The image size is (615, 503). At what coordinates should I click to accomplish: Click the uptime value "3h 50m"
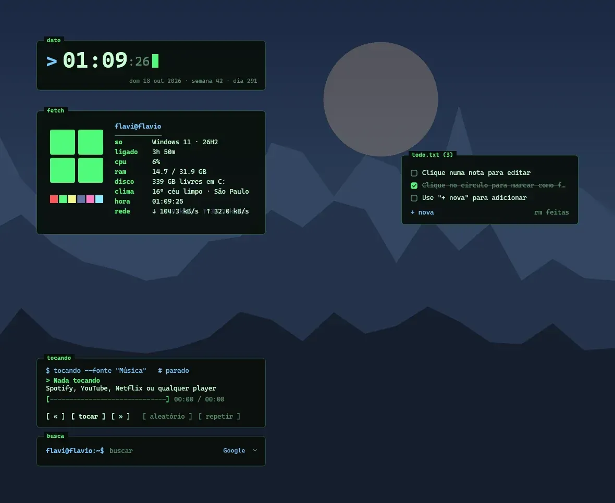point(164,152)
